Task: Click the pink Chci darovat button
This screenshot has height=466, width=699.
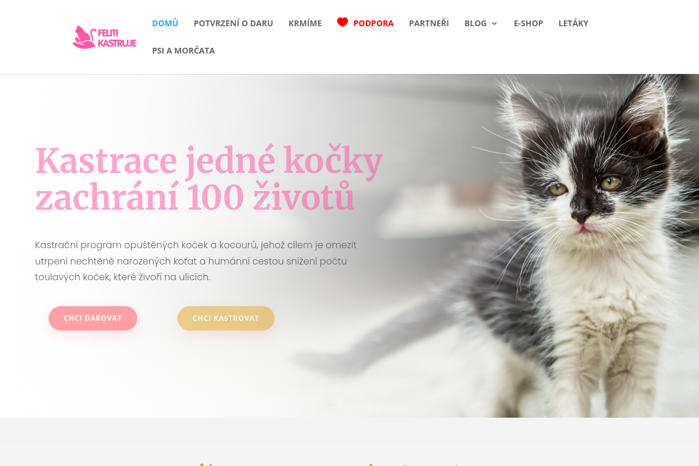Action: tap(93, 318)
